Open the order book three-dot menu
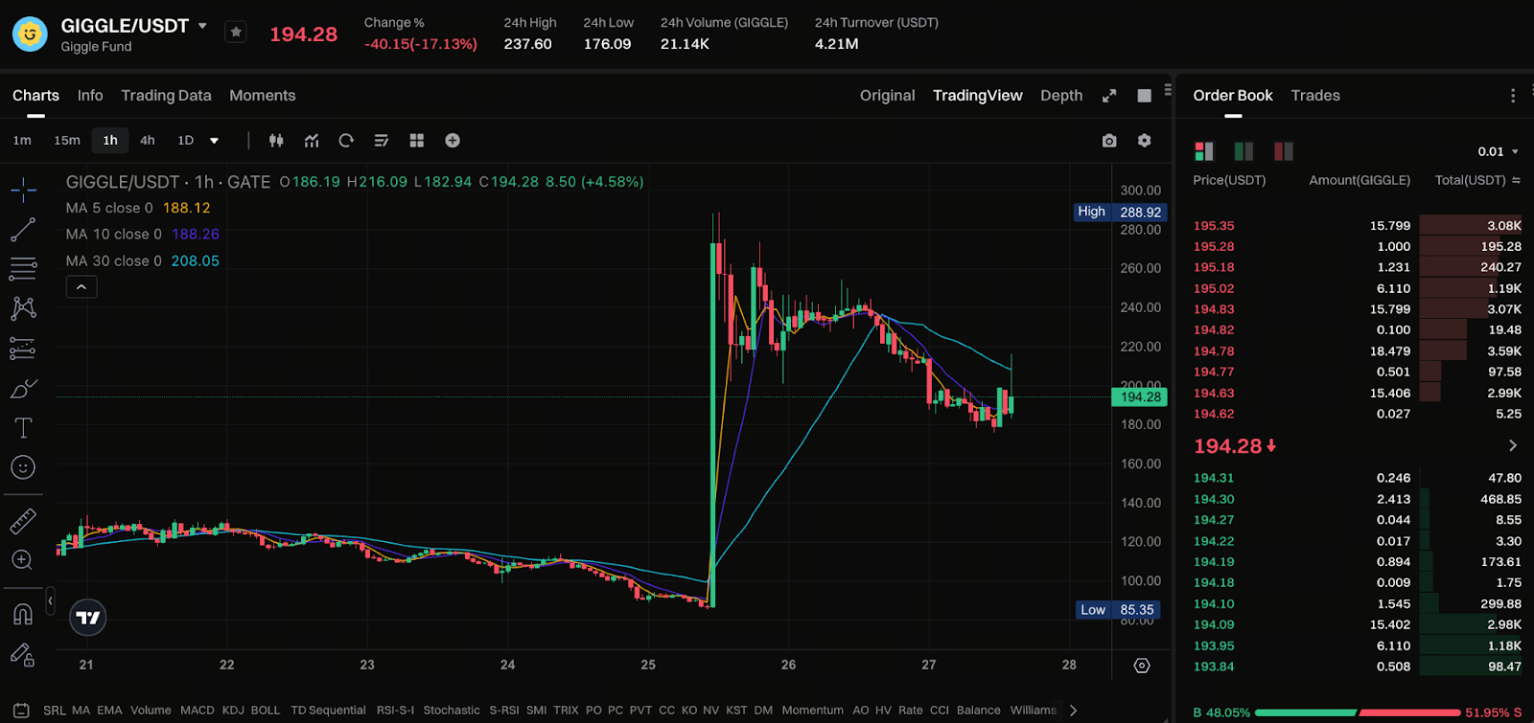Image resolution: width=1534 pixels, height=723 pixels. [x=1513, y=96]
